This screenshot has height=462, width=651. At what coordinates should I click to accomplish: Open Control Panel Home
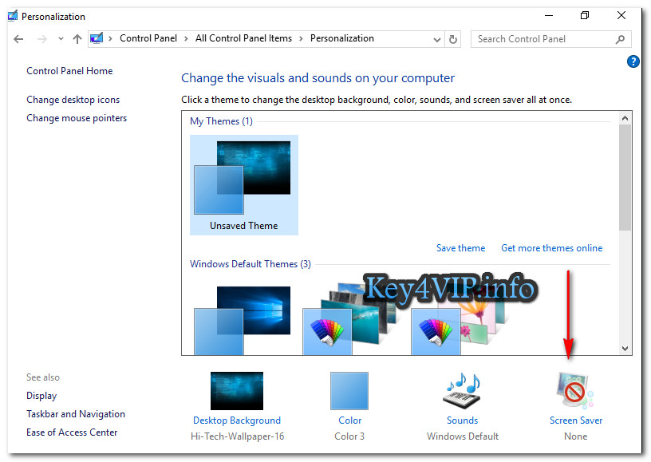pos(69,71)
